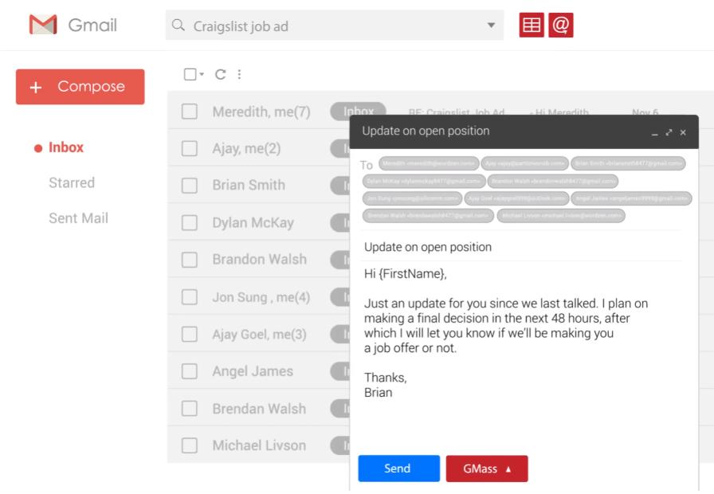This screenshot has height=494, width=714.
Task: Select the Dylan McKay email checkbox
Action: point(190,223)
